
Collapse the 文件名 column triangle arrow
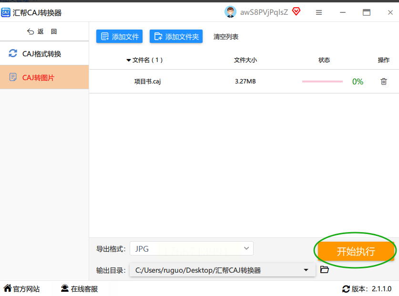[x=129, y=61]
